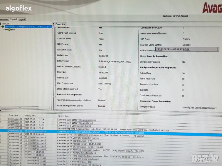The image size is (222, 166).
Task: Select the Controller0 green diamond icon
Action: 3,26
